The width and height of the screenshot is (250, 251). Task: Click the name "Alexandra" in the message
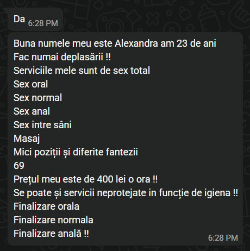(x=136, y=43)
